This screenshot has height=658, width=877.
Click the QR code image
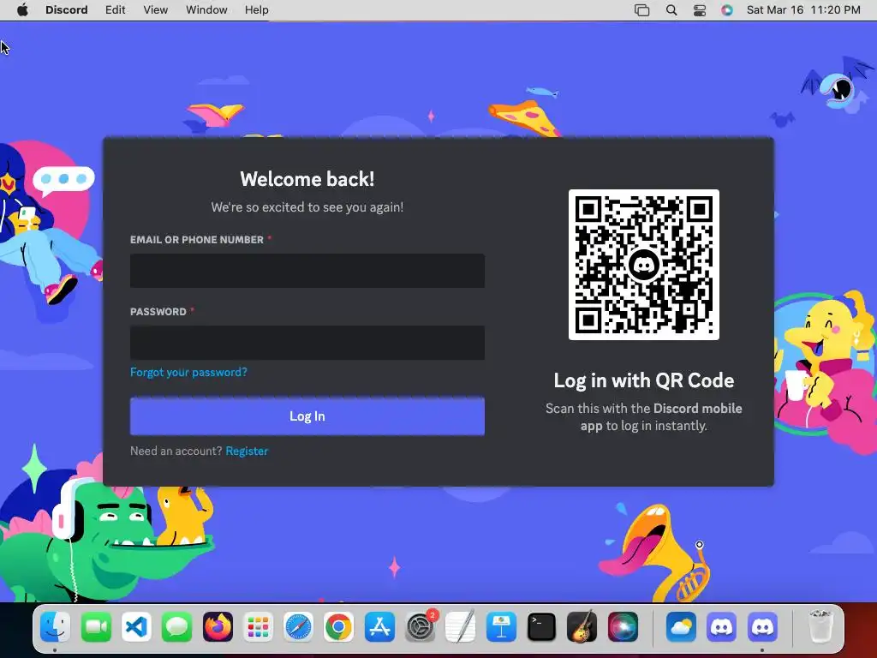644,265
